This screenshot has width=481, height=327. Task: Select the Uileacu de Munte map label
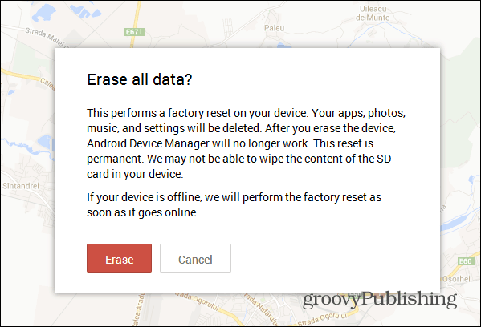(x=373, y=14)
